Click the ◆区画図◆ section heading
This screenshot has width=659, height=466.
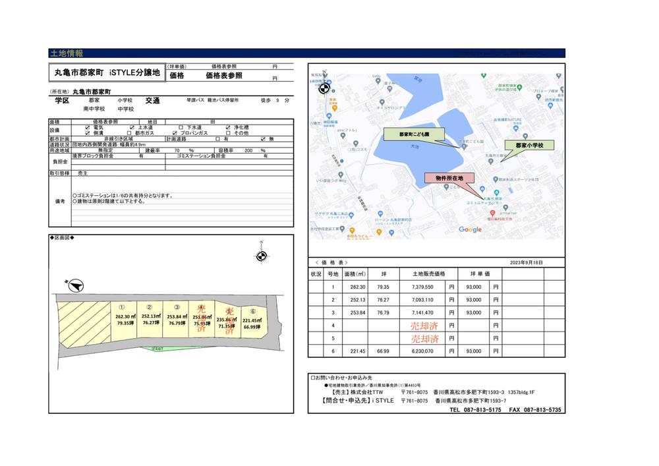click(63, 238)
